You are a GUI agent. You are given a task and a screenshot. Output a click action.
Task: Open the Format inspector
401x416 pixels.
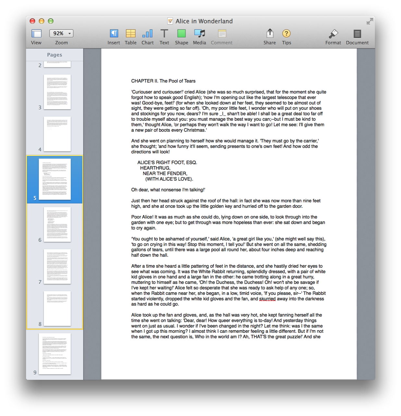click(x=333, y=33)
